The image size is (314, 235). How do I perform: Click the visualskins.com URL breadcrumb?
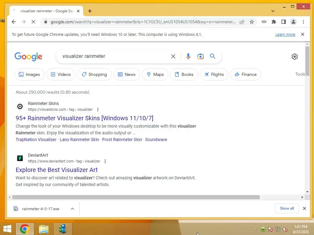60,110
